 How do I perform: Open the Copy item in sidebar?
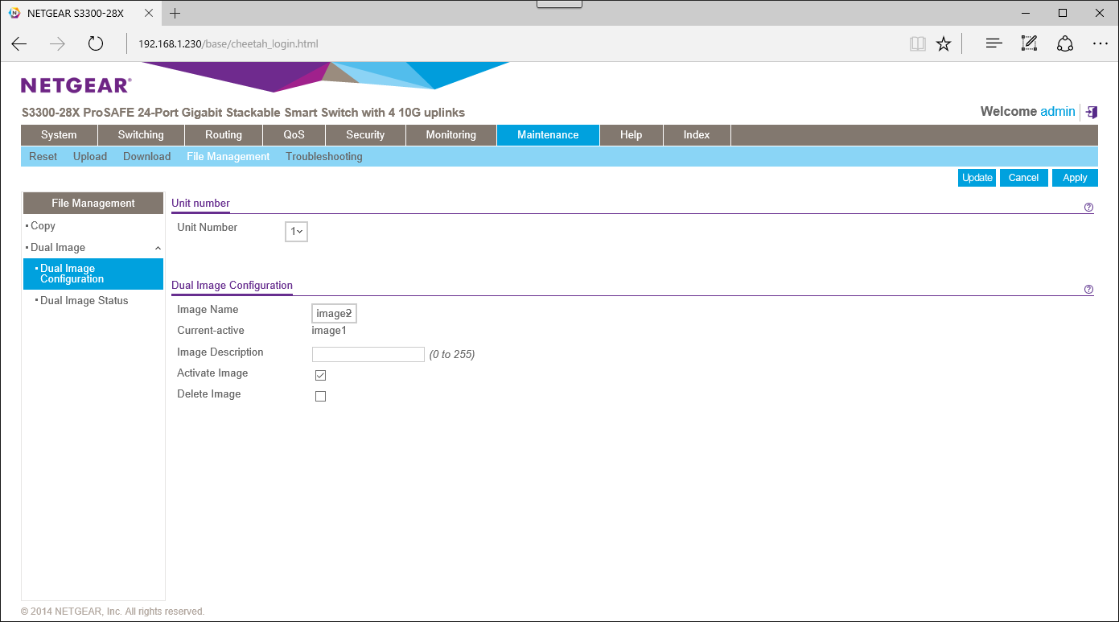point(43,226)
